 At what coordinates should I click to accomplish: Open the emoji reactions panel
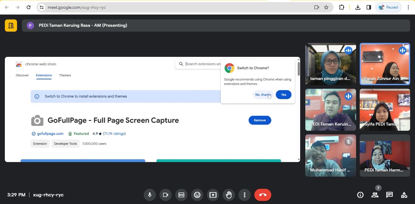tap(197, 195)
